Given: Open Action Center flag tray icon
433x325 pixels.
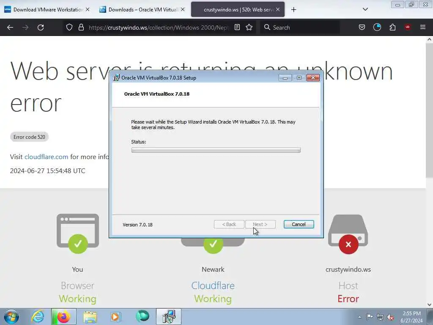Looking at the screenshot, I should click(x=370, y=317).
